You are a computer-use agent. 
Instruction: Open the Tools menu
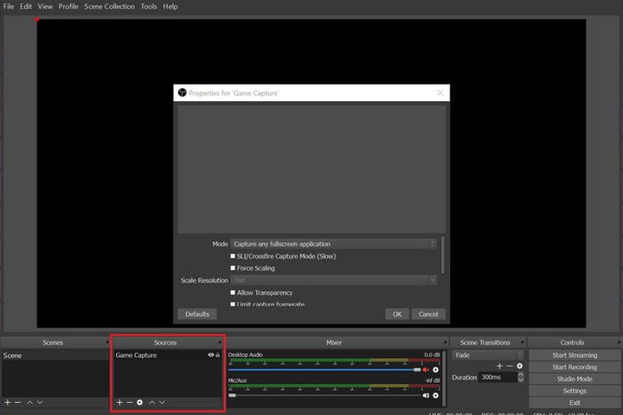point(150,6)
